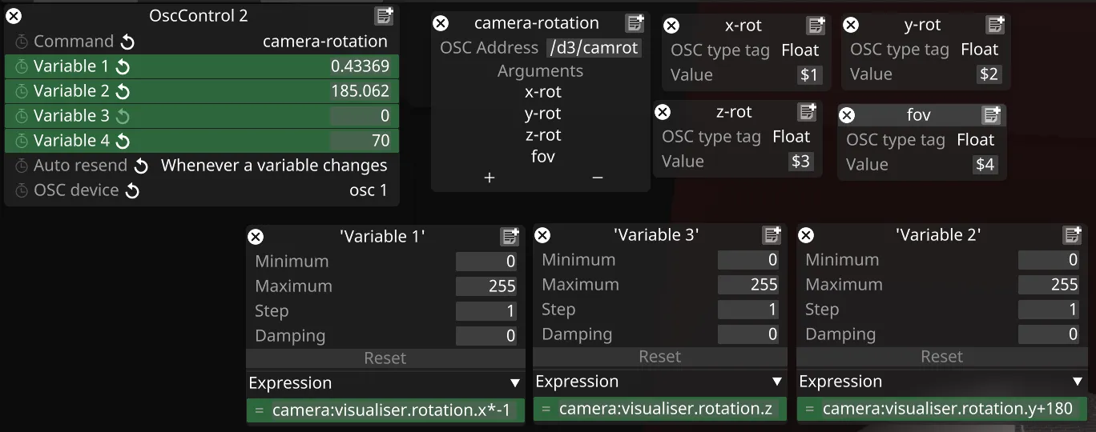Select the OSC device value 'osc 1'
The image size is (1096, 432).
tap(369, 190)
